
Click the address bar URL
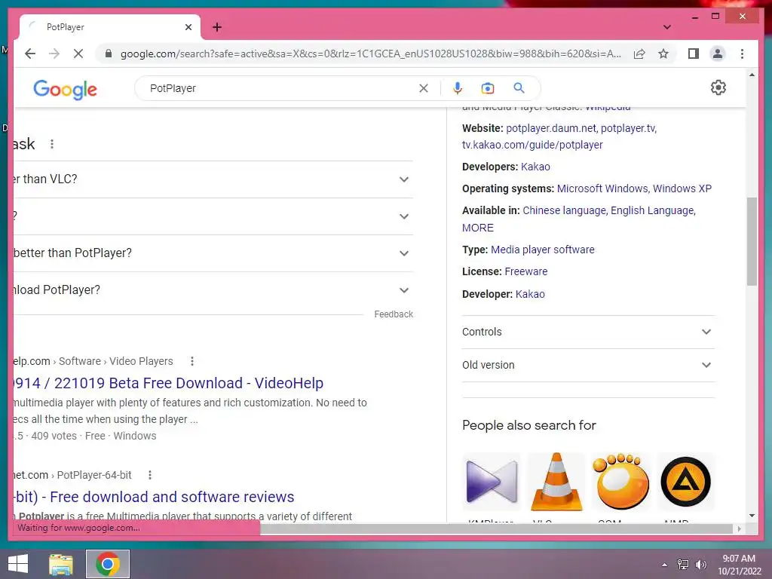(371, 54)
